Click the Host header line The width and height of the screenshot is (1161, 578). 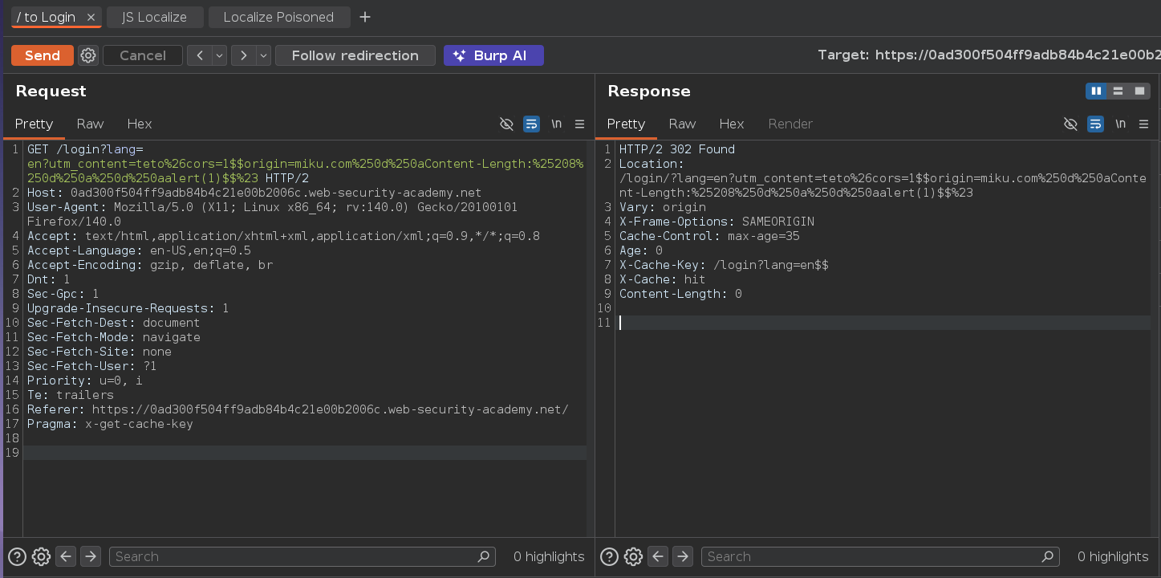[254, 193]
